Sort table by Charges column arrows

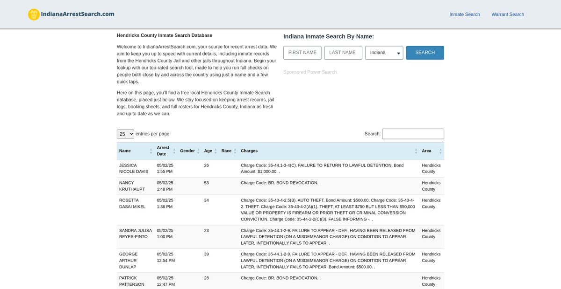pos(416,151)
